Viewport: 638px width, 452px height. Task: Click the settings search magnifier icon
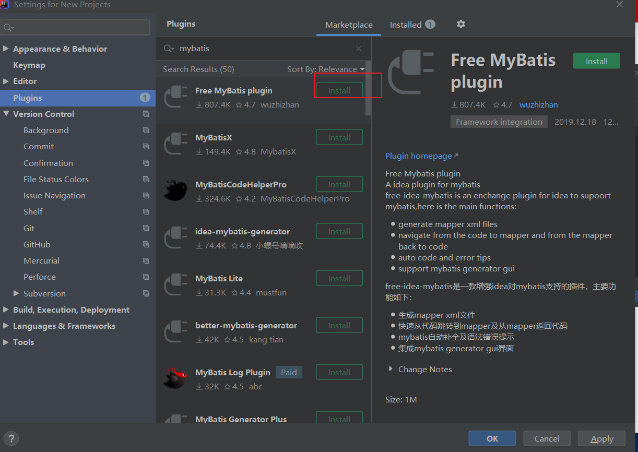pos(8,28)
